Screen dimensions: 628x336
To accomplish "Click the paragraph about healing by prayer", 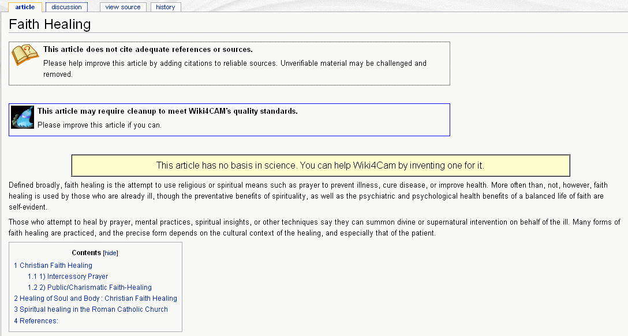I will coord(315,227).
